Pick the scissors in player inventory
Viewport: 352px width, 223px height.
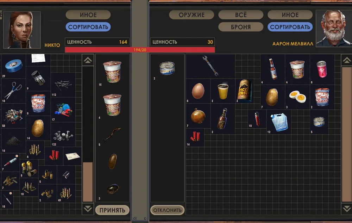13,91
